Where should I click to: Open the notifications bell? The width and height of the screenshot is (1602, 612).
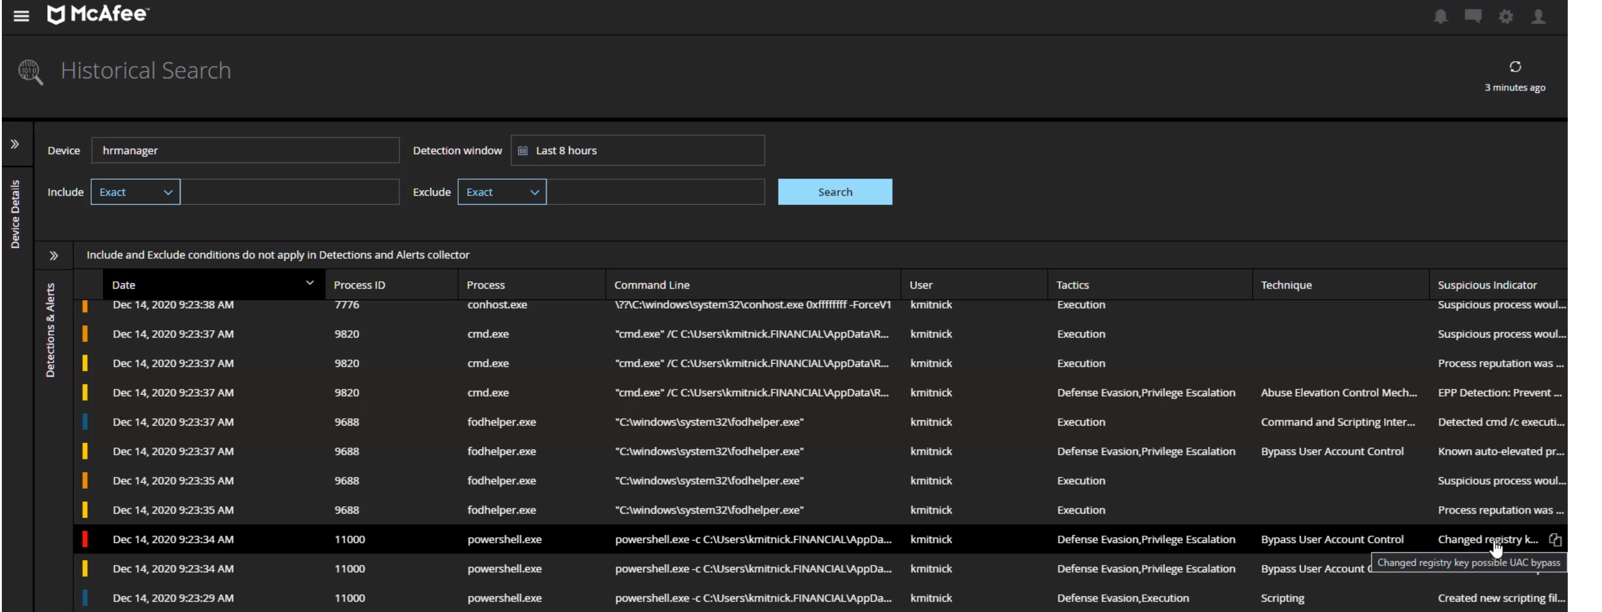click(x=1441, y=16)
